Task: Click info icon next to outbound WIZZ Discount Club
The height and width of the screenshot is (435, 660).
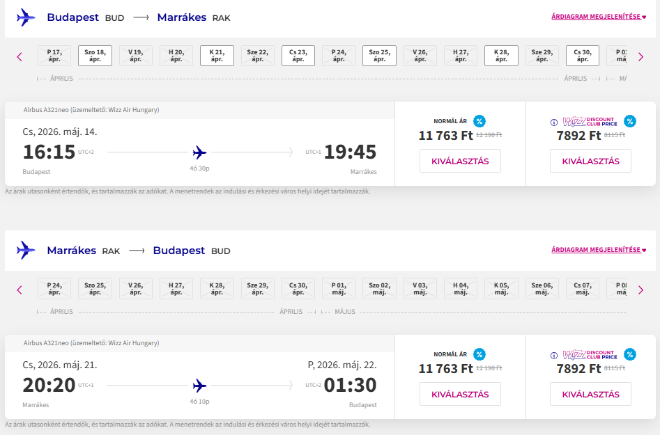Action: click(x=554, y=122)
